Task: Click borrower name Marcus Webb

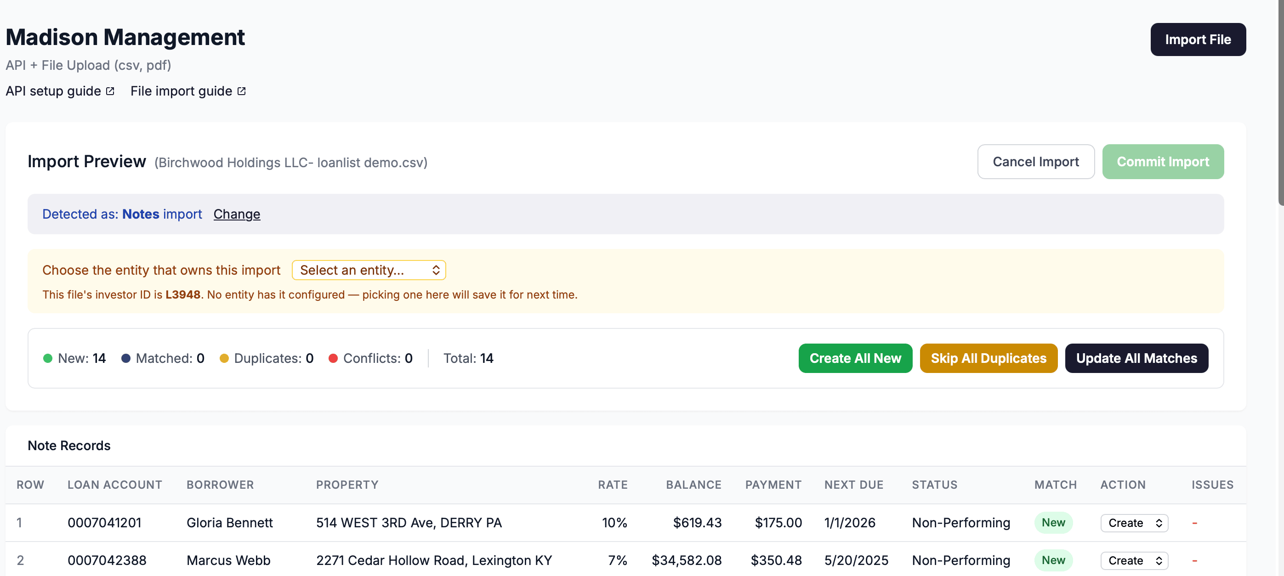Action: tap(228, 560)
